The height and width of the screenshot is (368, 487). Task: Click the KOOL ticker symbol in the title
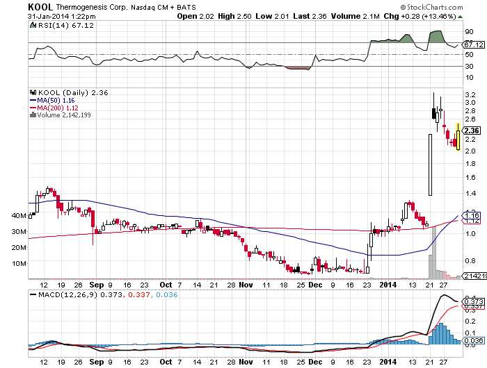click(40, 7)
